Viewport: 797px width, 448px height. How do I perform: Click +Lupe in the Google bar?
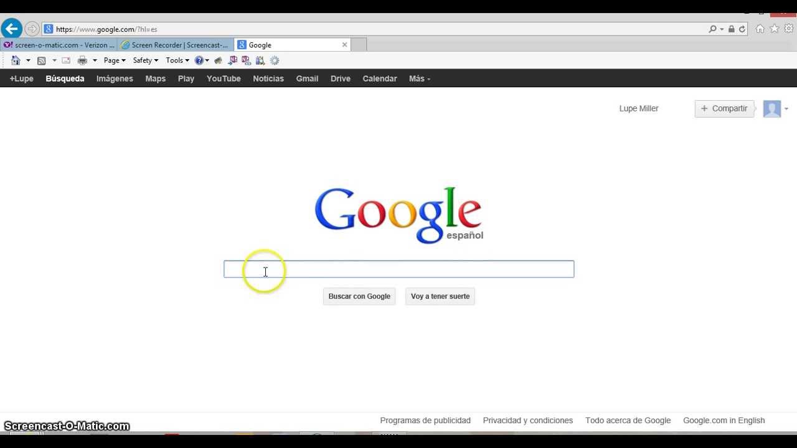click(21, 78)
